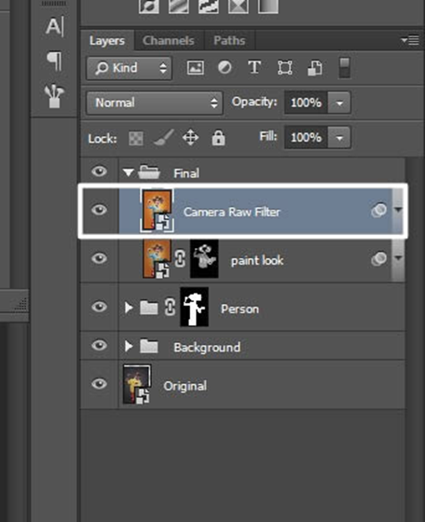Click mask link icon on Person group

(x=170, y=307)
